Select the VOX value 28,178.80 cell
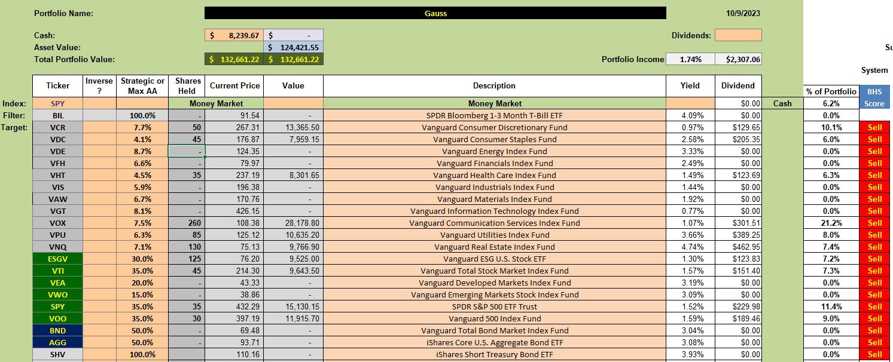This screenshot has width=893, height=362. point(293,223)
